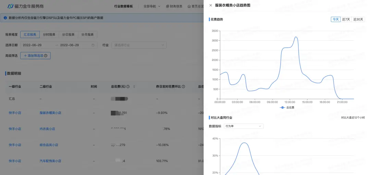Click 快手小店 in 汽车配饰类小店 row

[15, 161]
